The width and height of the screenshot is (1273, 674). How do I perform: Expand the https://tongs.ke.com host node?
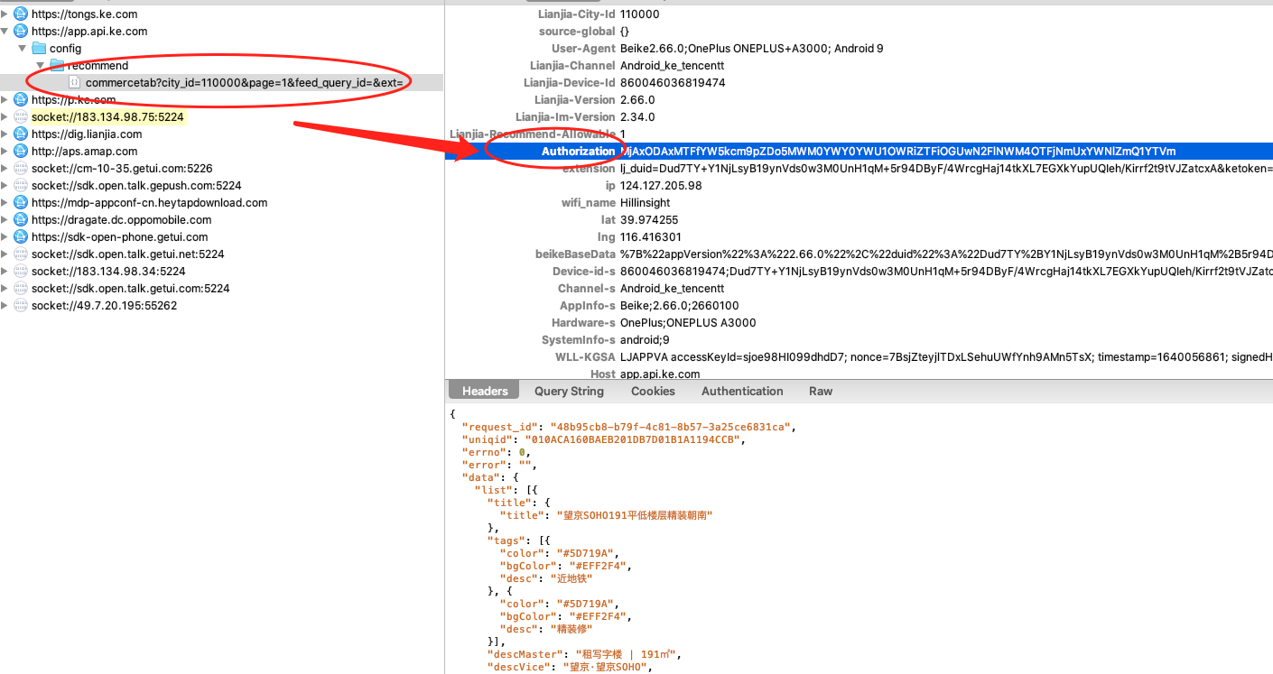coord(5,14)
